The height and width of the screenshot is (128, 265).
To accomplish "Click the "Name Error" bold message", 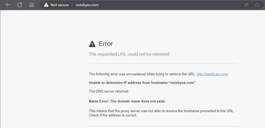I will [127, 101].
